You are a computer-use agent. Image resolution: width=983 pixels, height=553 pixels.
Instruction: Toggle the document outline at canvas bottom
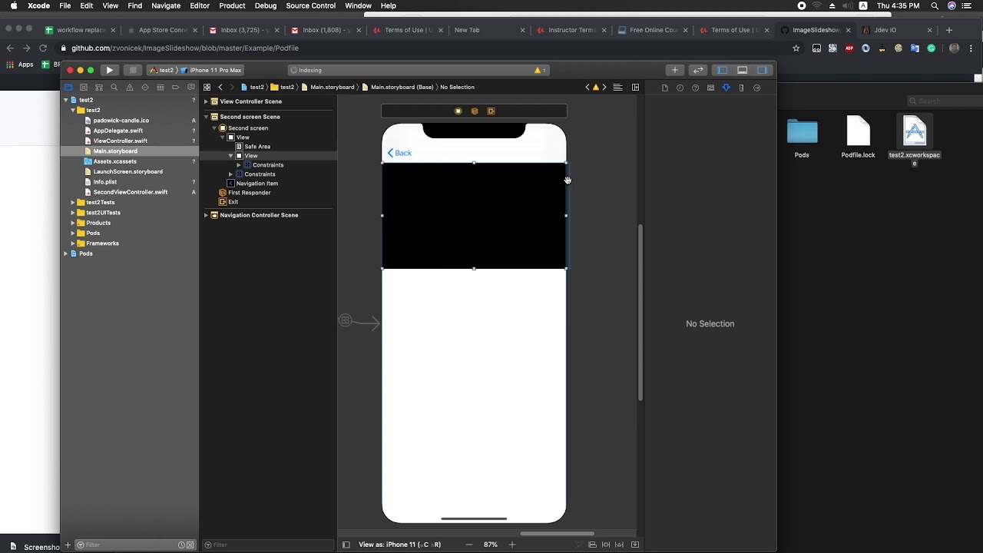tap(346, 545)
